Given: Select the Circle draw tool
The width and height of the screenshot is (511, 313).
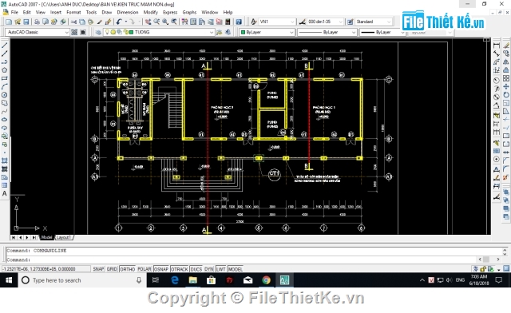Looking at the screenshot, I should point(5,95).
